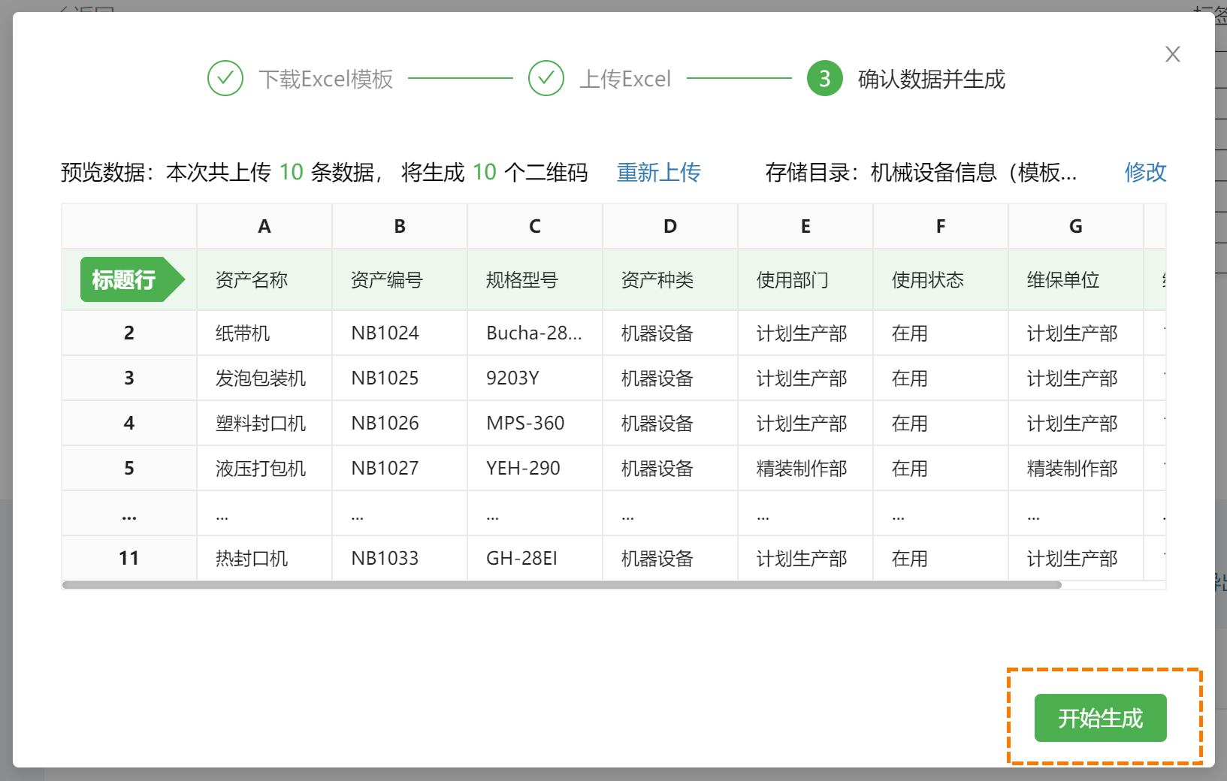This screenshot has width=1227, height=781.
Task: Click column header B
Action: (x=400, y=226)
